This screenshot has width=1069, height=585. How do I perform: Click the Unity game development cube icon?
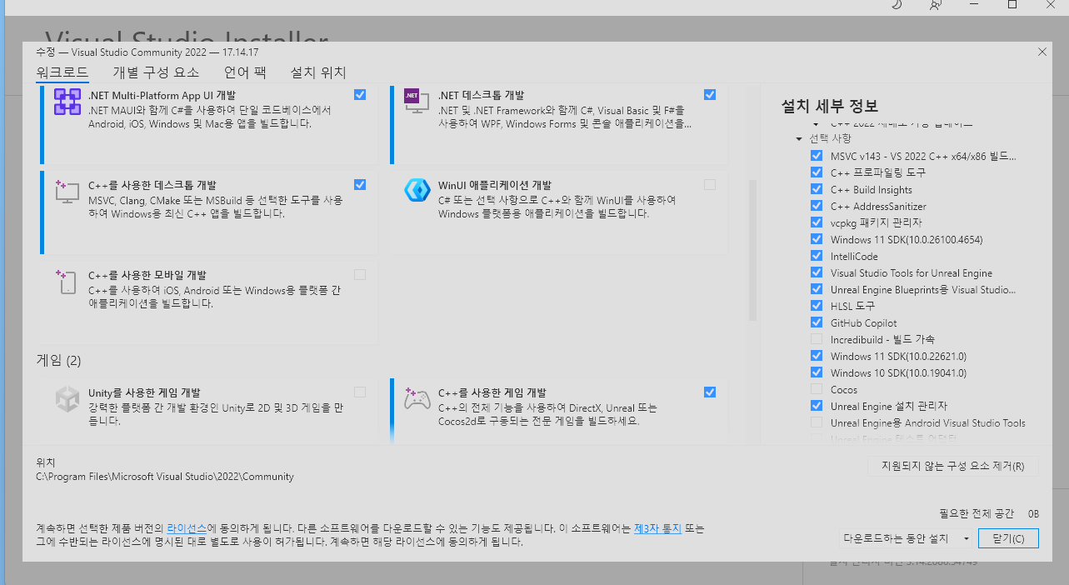point(67,399)
